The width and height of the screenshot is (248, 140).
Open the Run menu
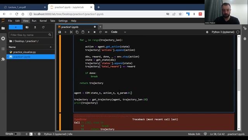coord(34,21)
